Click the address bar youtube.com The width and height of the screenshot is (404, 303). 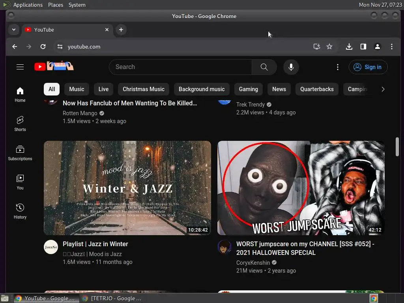click(x=84, y=47)
